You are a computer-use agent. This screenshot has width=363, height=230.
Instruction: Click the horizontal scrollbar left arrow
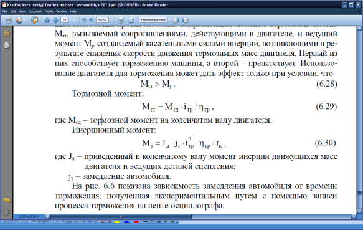pos(47,216)
